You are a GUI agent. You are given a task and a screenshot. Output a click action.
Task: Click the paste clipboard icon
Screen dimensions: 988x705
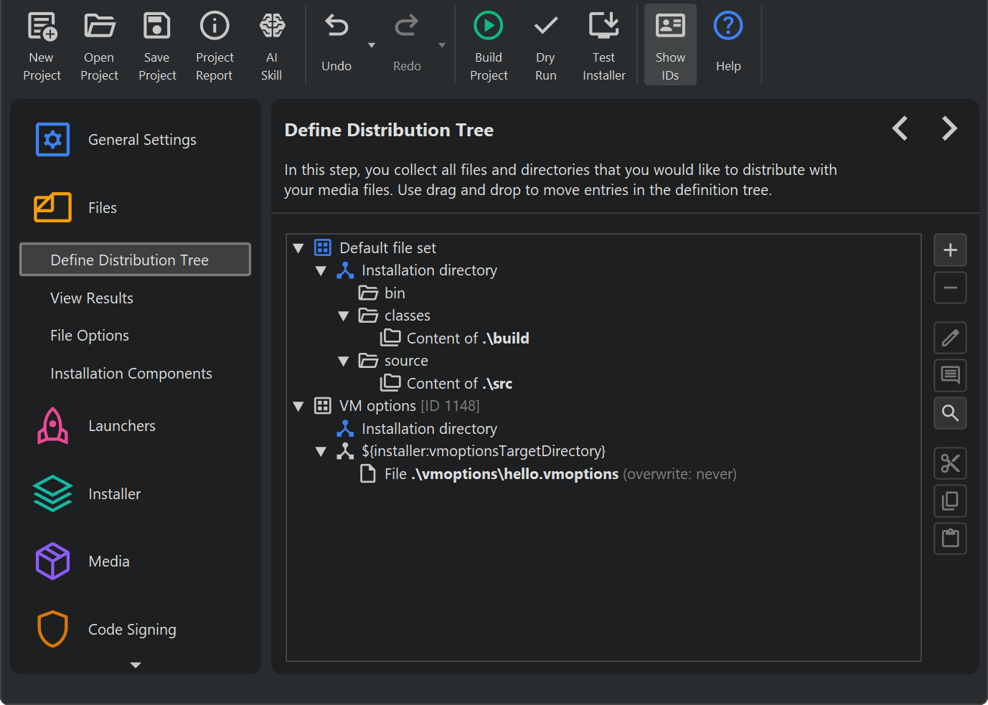point(950,539)
